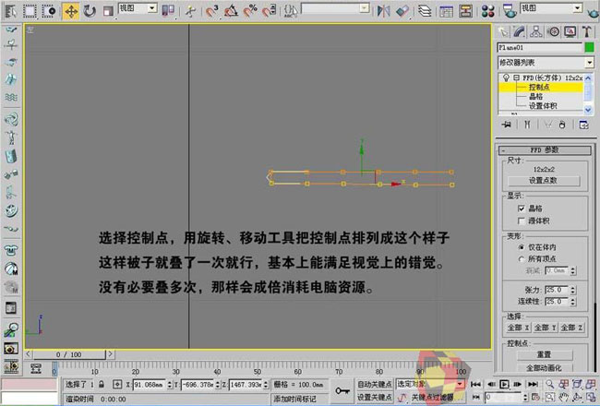Click the Select and Scale tool

[x=108, y=11]
